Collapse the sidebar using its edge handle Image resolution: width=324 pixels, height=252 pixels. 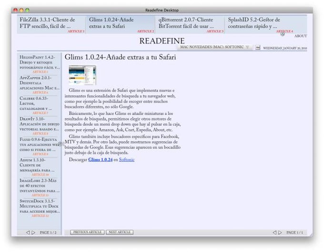coord(61,144)
